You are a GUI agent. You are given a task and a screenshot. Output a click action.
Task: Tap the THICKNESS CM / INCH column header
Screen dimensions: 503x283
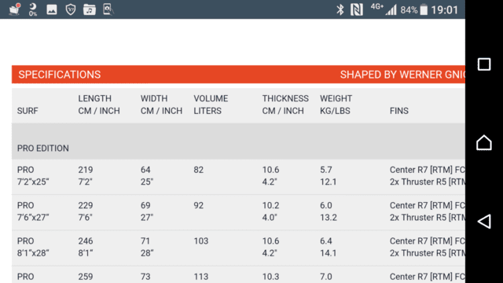tap(285, 105)
